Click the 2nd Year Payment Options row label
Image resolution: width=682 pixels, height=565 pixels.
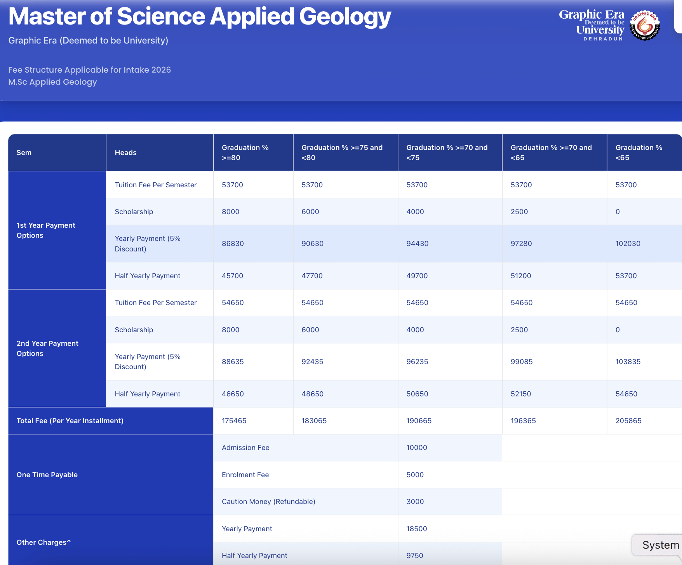click(47, 349)
